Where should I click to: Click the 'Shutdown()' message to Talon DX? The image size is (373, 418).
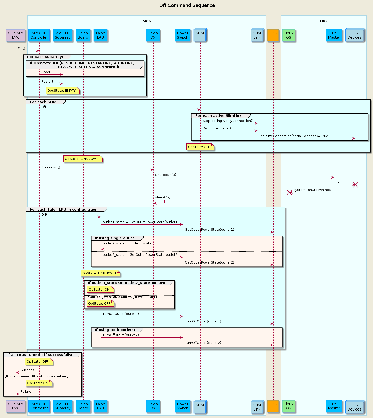(51, 167)
